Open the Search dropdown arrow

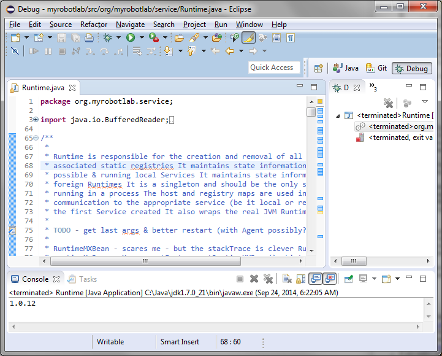pyautogui.click(x=205, y=37)
